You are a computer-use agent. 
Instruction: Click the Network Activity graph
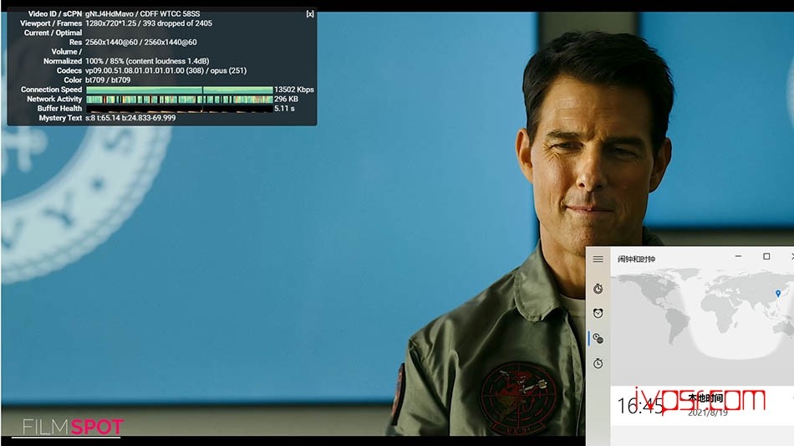coord(179,100)
